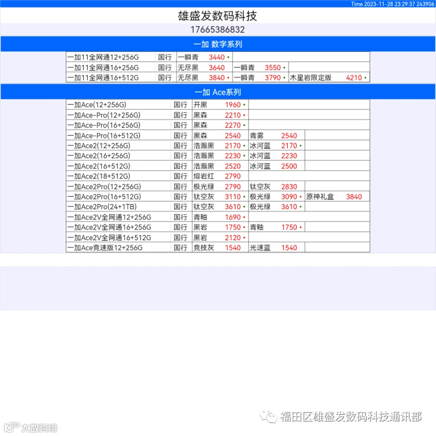This screenshot has height=436, width=436.
Task: Click the 一加 数字系列 section header
Action: point(218,44)
